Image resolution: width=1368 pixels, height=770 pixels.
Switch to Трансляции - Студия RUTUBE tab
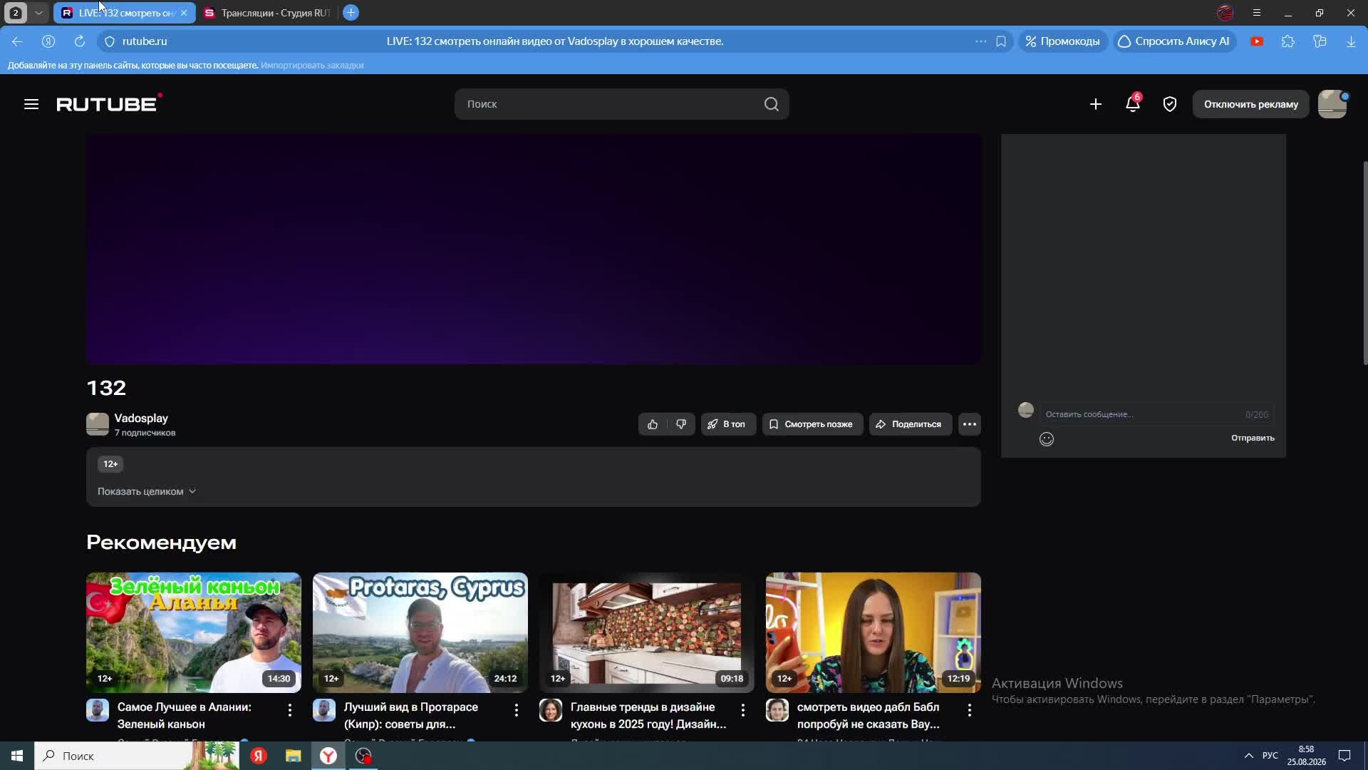coord(268,13)
